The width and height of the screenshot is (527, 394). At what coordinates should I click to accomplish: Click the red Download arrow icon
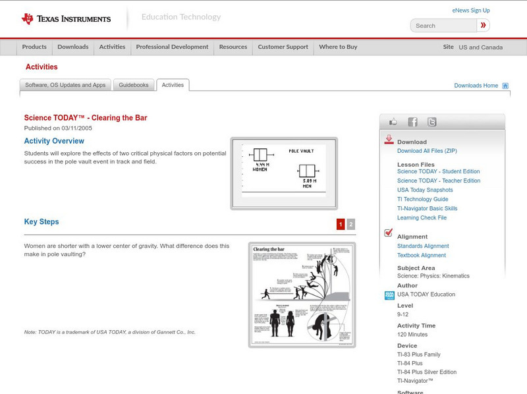[389, 140]
